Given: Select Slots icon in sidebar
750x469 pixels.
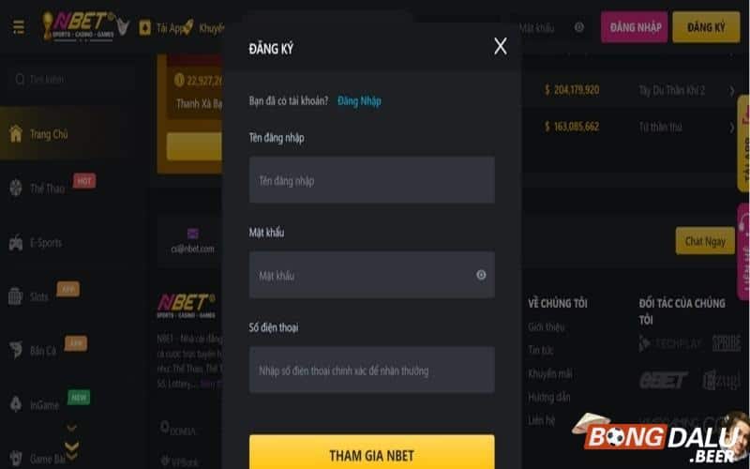Looking at the screenshot, I should point(15,296).
